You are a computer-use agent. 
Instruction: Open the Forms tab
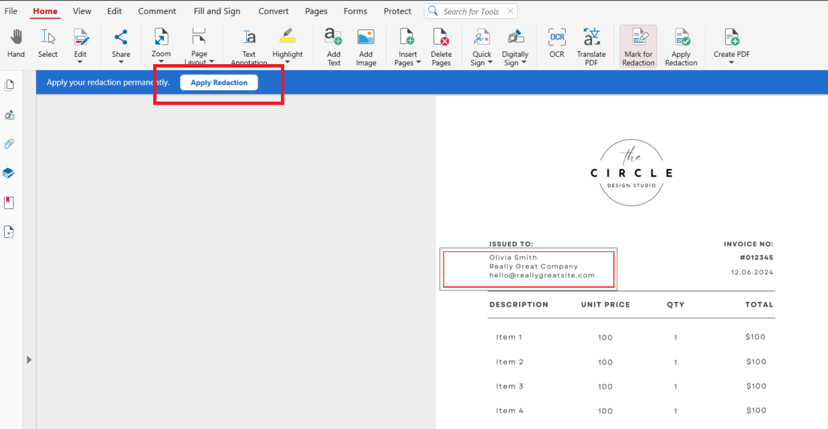pos(355,11)
